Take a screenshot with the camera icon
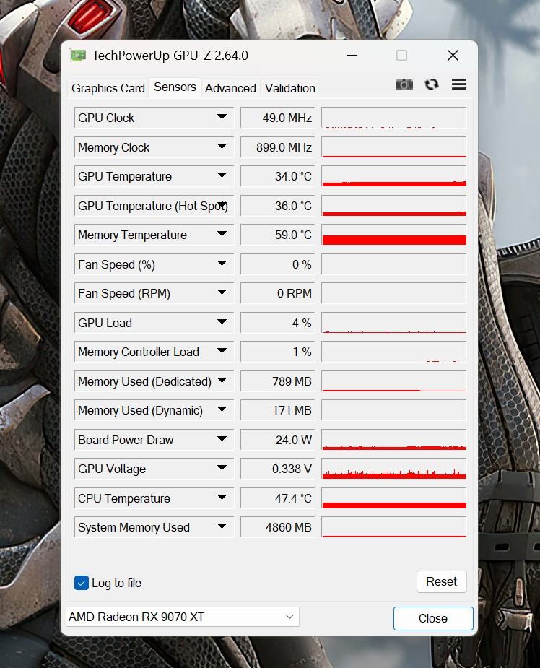The width and height of the screenshot is (540, 668). (x=404, y=84)
